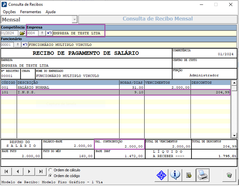The image size is (239, 186).
Task: Click the CÓDIGO column header
Action: (x=8, y=83)
